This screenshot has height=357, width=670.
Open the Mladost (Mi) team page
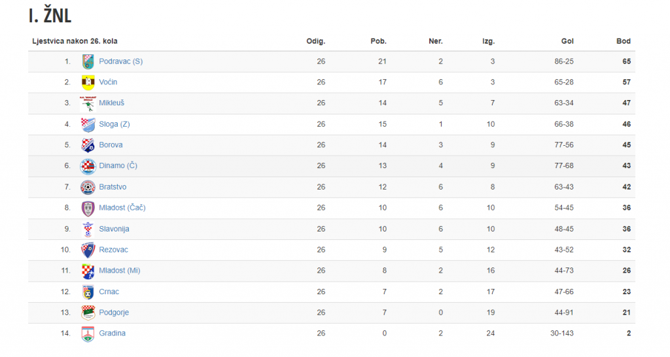pos(120,271)
